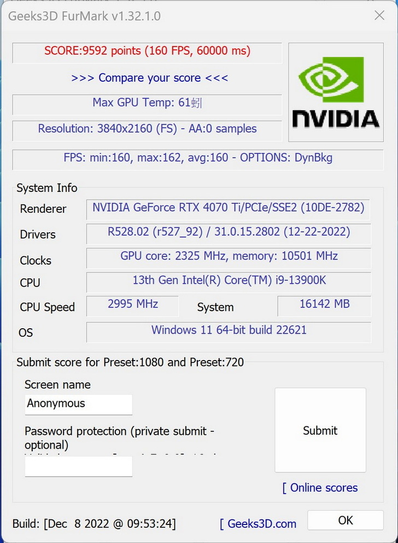The height and width of the screenshot is (543, 398).
Task: Click the Max GPU Temp field
Action: click(147, 103)
